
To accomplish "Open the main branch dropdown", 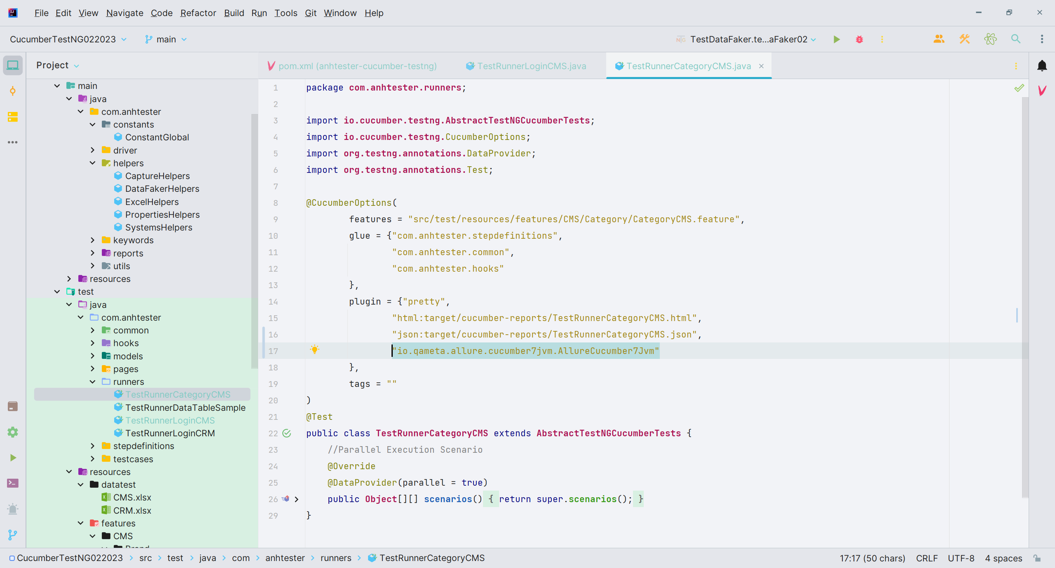I will 166,40.
